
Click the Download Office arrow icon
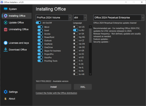[x=6, y=49]
